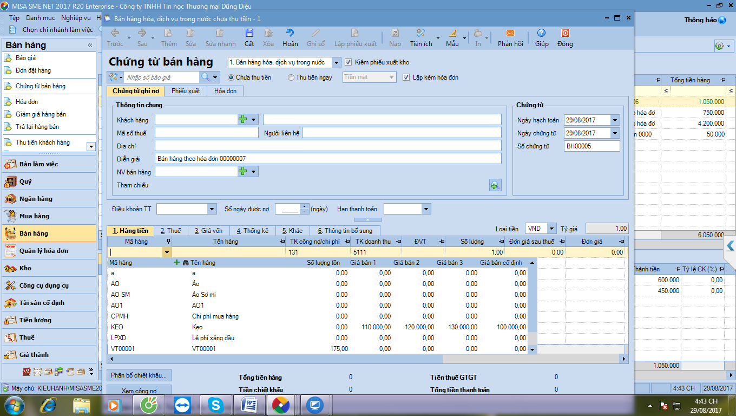Open the Mua hàng module
Image resolution: width=736 pixels, height=416 pixels.
[49, 216]
